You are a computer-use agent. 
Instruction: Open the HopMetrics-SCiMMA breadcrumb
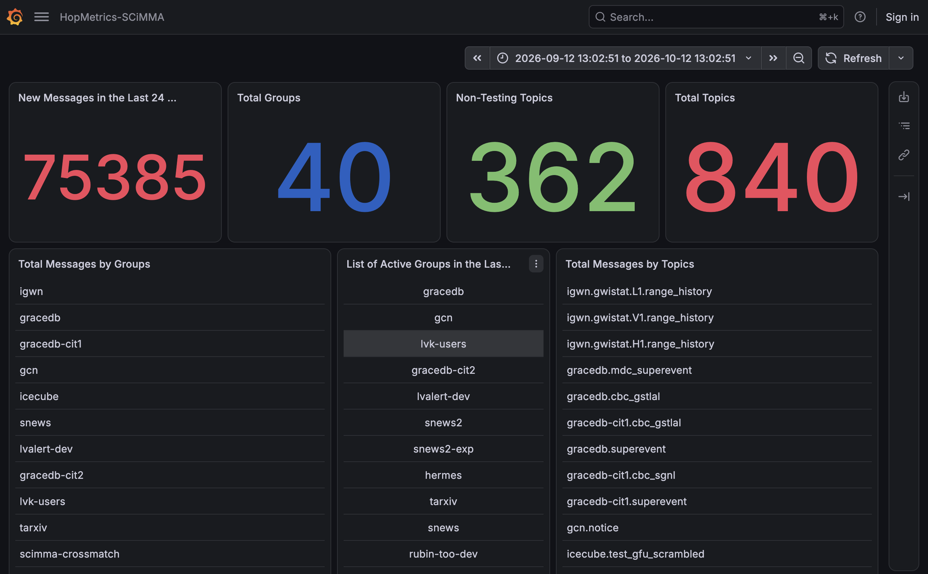pos(112,17)
